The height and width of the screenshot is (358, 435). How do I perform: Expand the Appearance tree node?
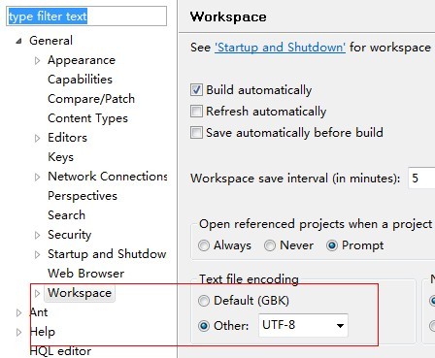point(37,60)
